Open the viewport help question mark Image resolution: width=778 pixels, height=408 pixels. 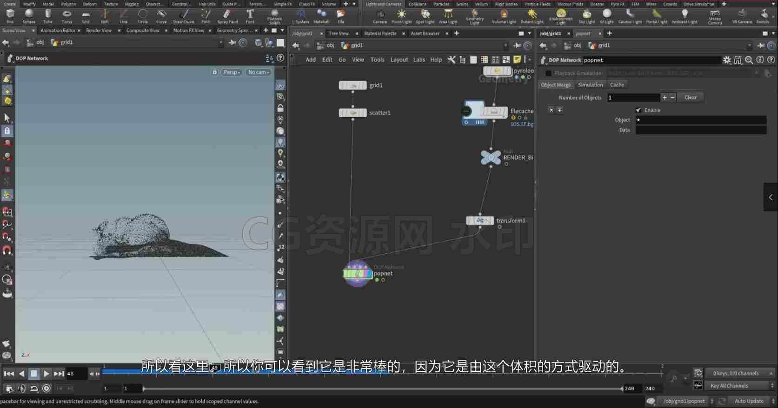(x=280, y=58)
